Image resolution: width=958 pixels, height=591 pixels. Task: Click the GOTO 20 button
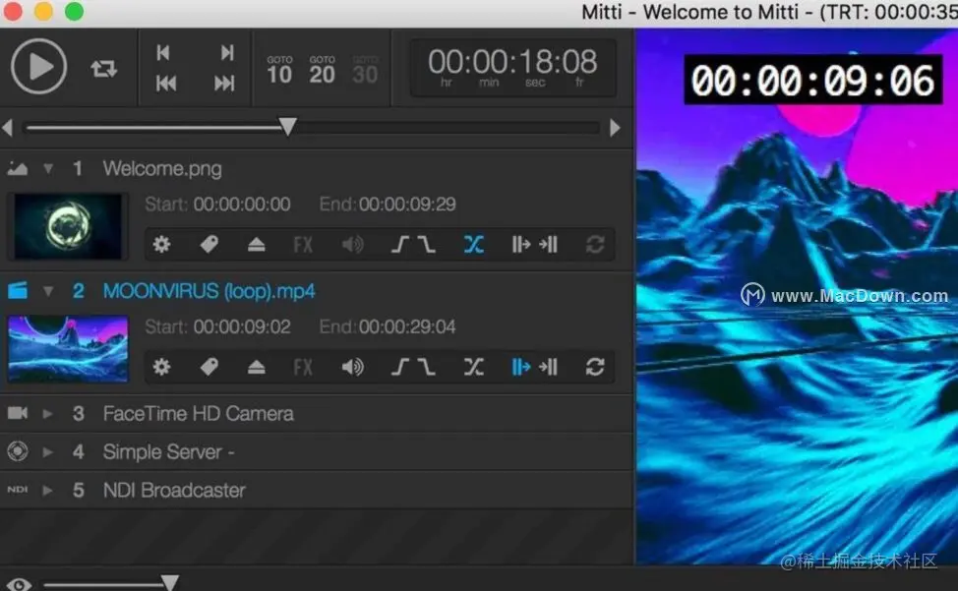pyautogui.click(x=322, y=70)
